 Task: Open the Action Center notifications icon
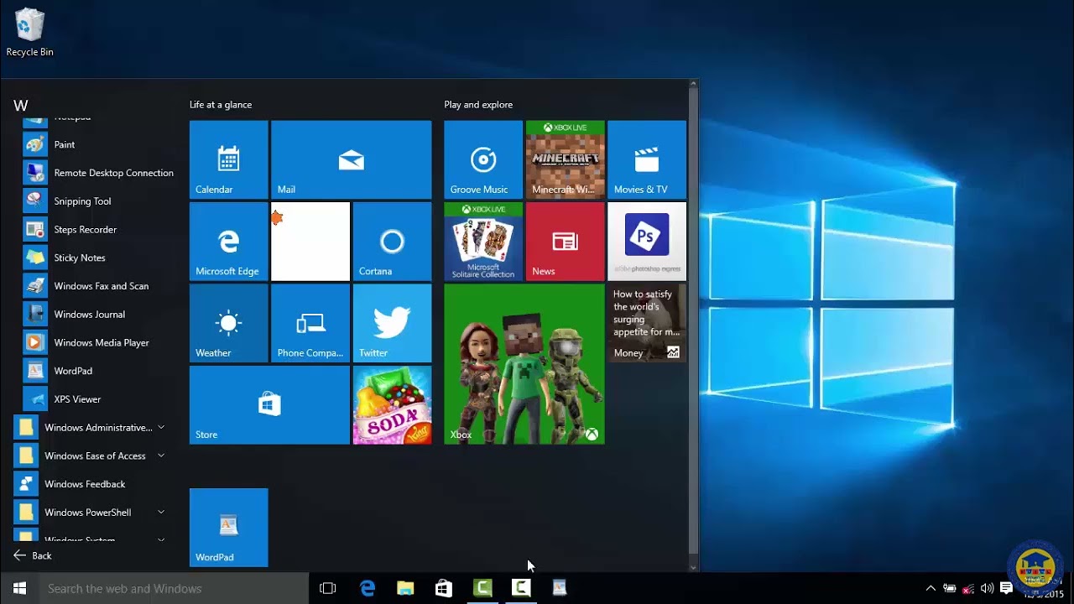pos(1006,588)
